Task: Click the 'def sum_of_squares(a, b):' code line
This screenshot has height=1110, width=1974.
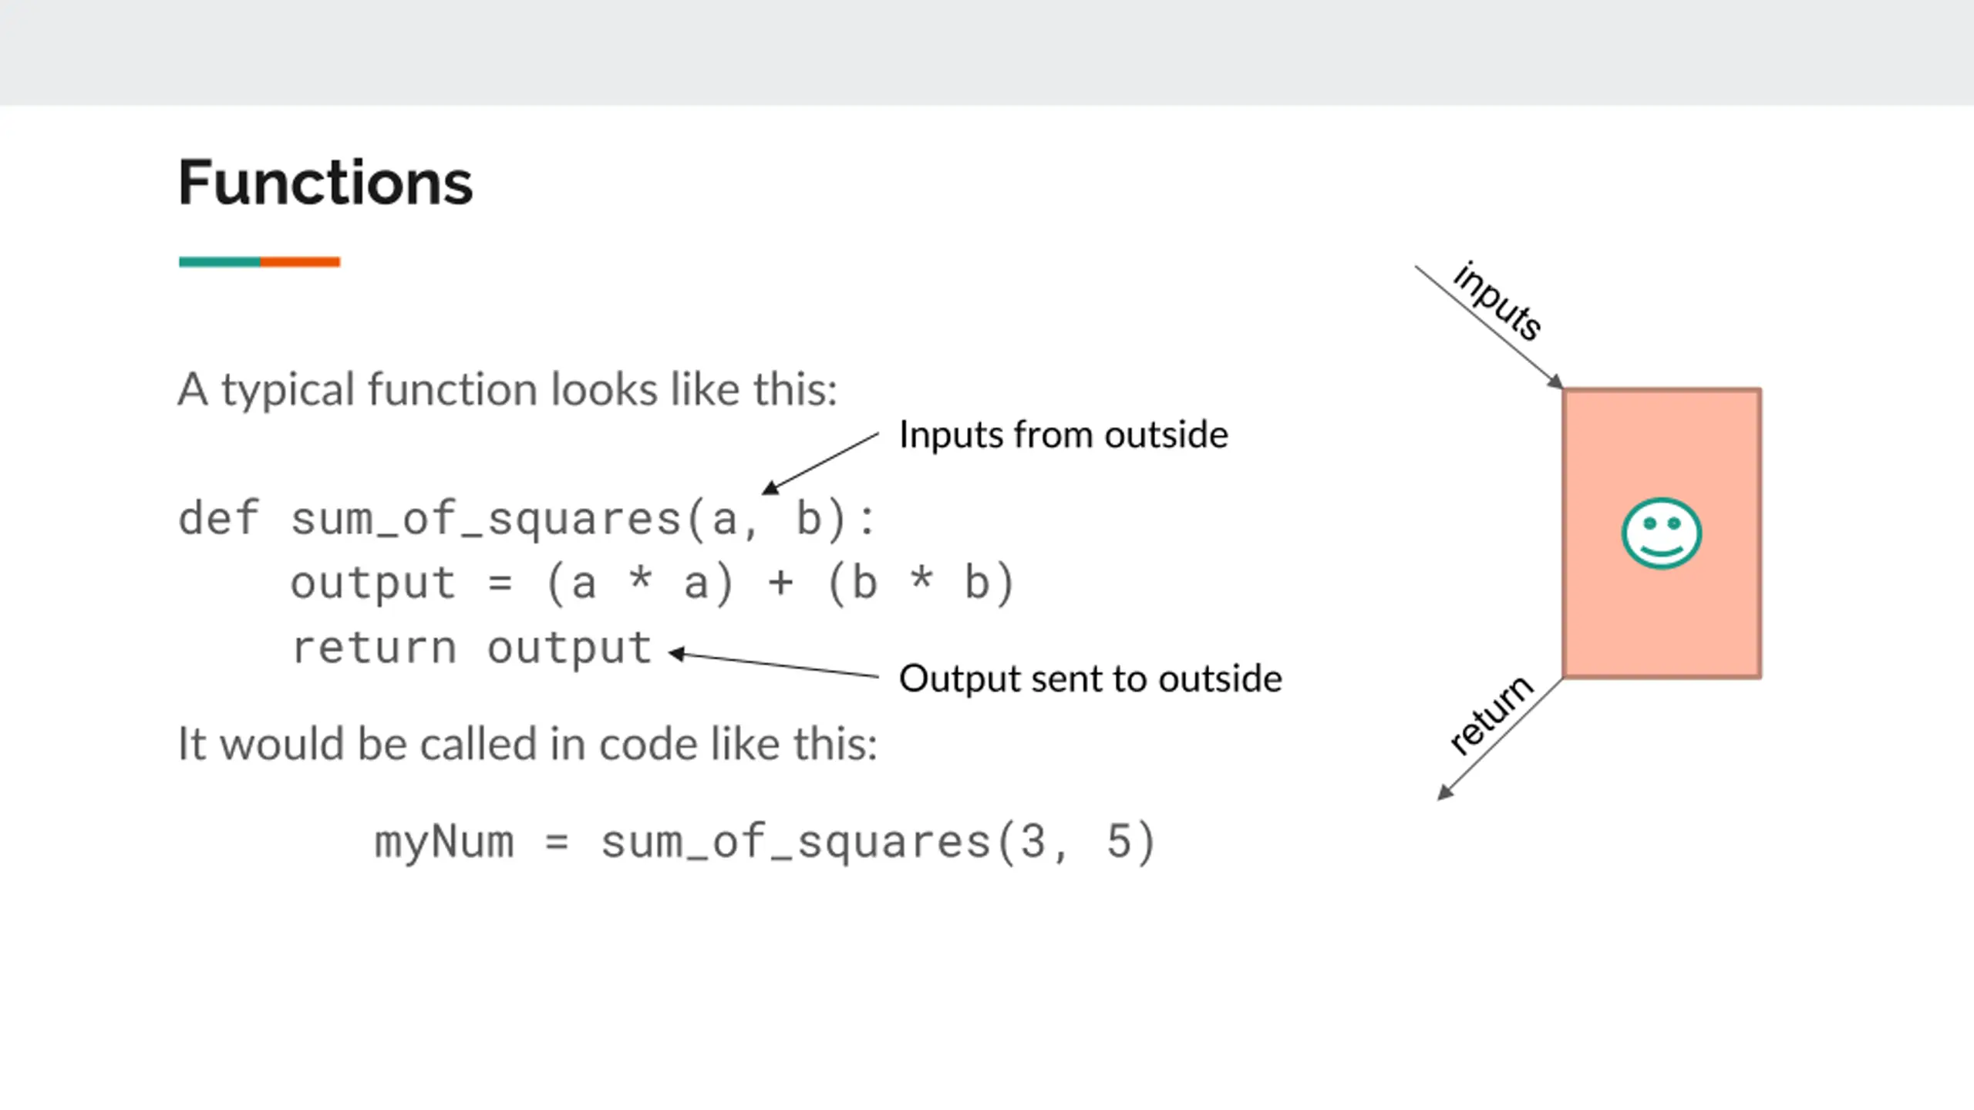Action: pyautogui.click(x=527, y=519)
